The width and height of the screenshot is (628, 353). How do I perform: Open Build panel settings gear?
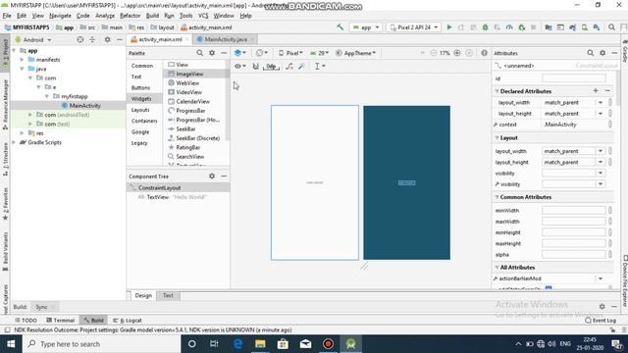(x=602, y=307)
